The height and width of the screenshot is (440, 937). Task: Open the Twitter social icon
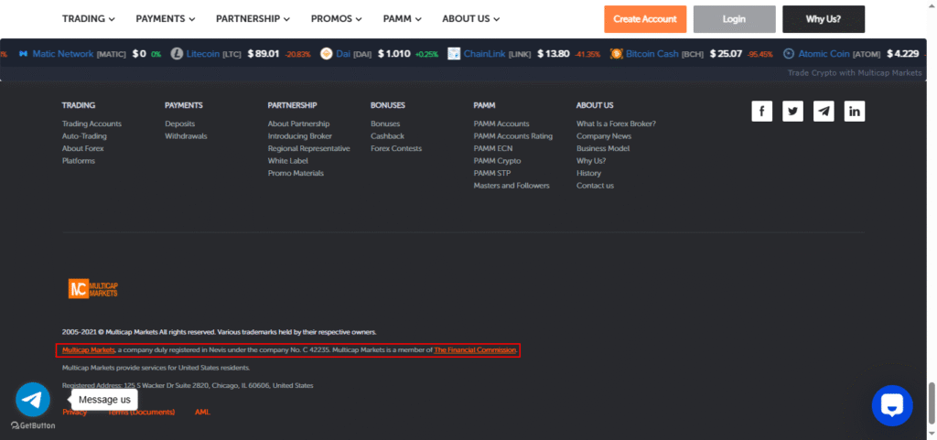[x=793, y=111]
